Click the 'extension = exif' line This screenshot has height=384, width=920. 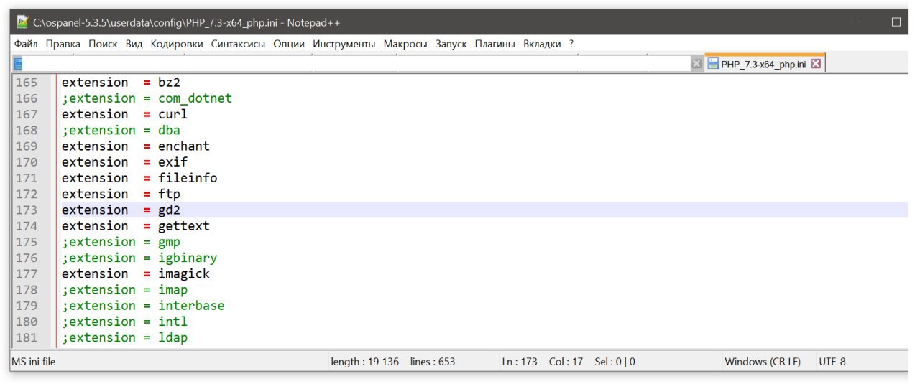124,162
